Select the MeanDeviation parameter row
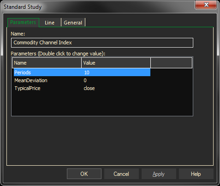220x186 pixels. pyautogui.click(x=82, y=80)
